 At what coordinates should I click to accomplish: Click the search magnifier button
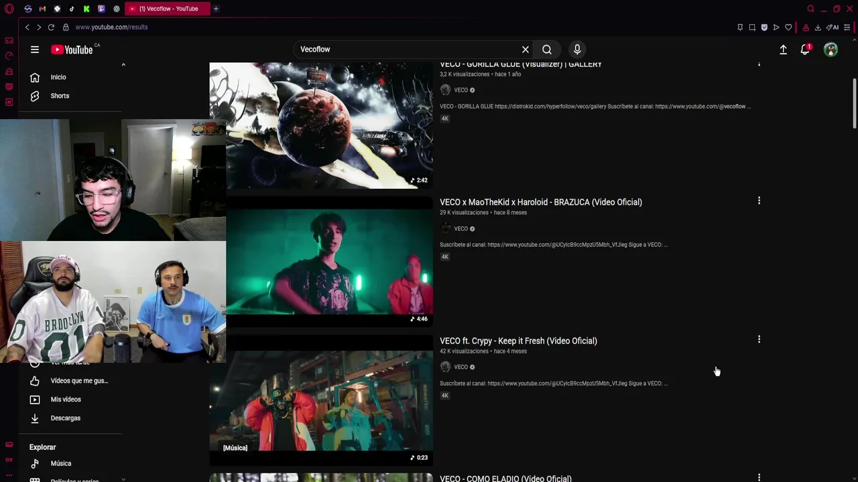[x=547, y=50]
